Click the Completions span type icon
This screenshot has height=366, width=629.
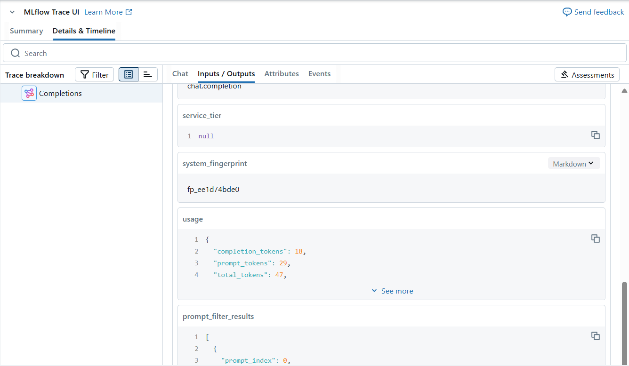click(x=29, y=93)
